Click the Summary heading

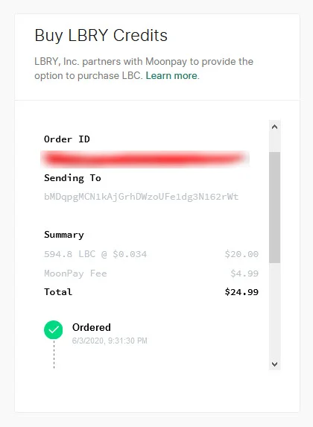[x=64, y=235]
